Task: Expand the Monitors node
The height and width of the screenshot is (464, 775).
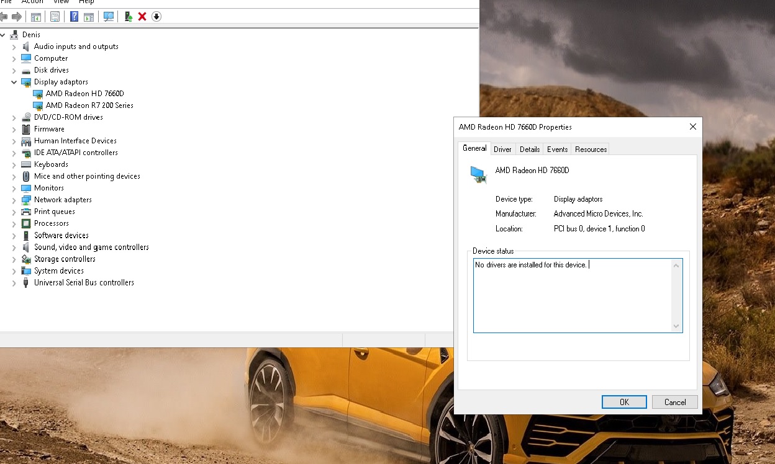Action: coord(14,188)
